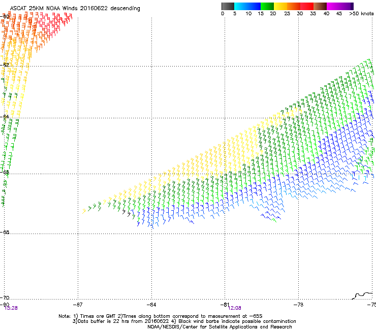Click the '-78' longitude axis label
376x330 pixels.
[299, 305]
